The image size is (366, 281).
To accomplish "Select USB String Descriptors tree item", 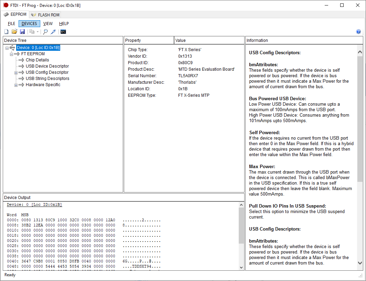I will 47,79.
